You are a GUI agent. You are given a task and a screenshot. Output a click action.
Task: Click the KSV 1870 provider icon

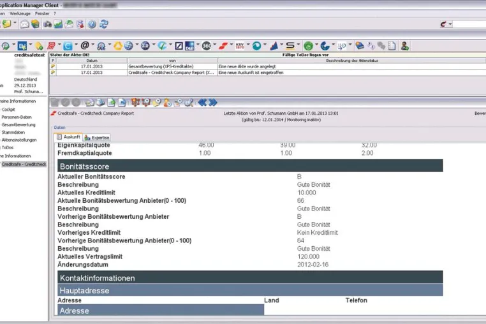[x=240, y=46]
